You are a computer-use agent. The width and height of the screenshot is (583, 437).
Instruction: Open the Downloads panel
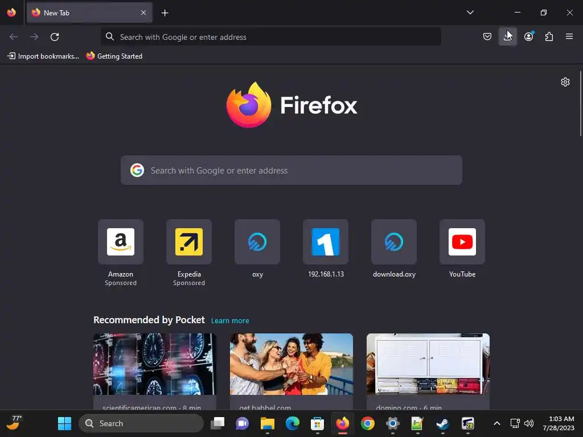(x=507, y=36)
